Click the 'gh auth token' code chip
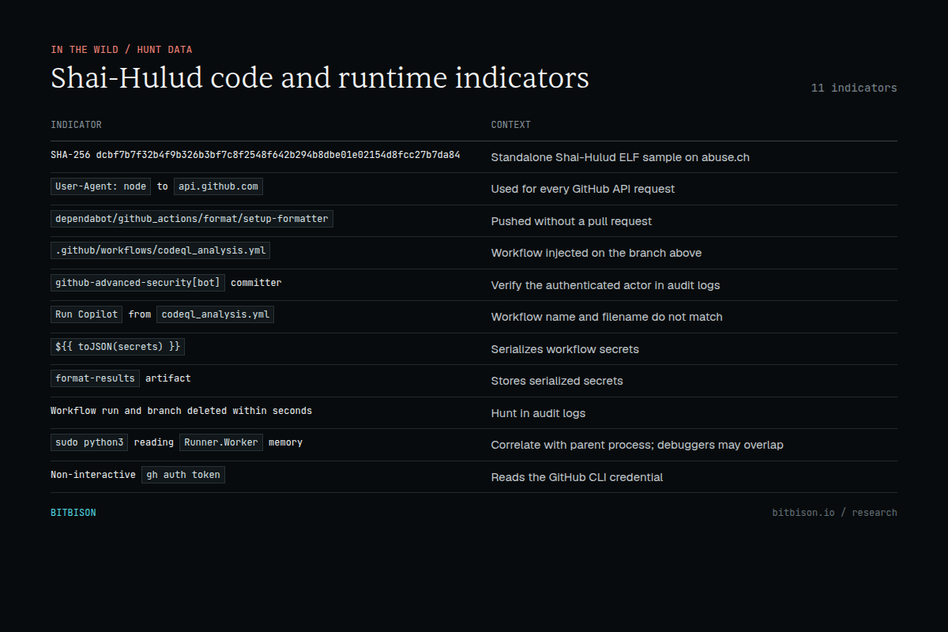 pos(183,475)
